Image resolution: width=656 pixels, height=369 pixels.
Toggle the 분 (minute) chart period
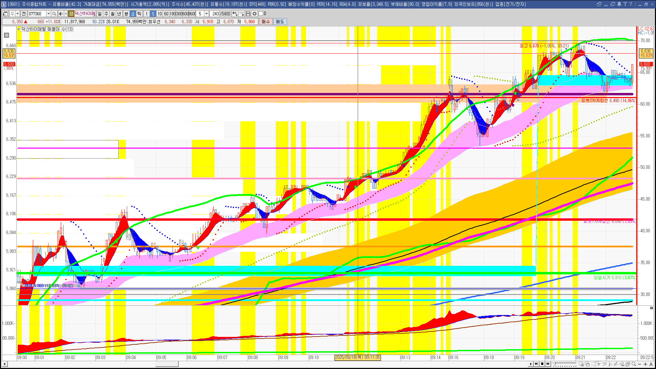[x=126, y=14]
